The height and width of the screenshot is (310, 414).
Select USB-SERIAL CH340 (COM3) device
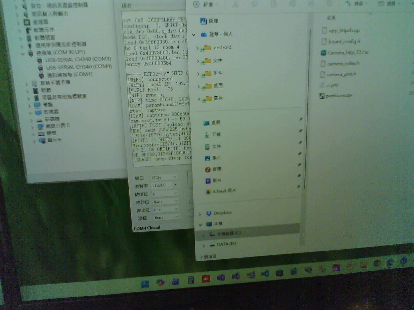coord(78,59)
